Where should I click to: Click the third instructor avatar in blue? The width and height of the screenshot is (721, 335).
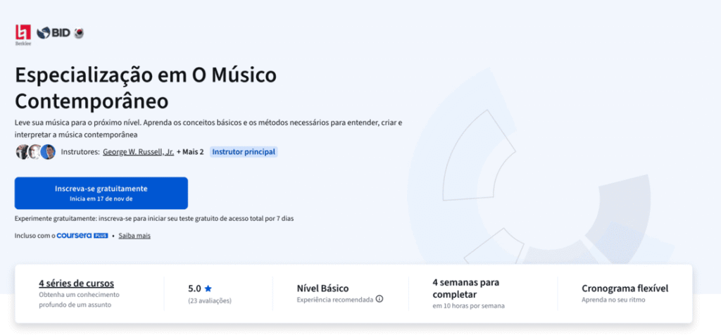point(48,151)
